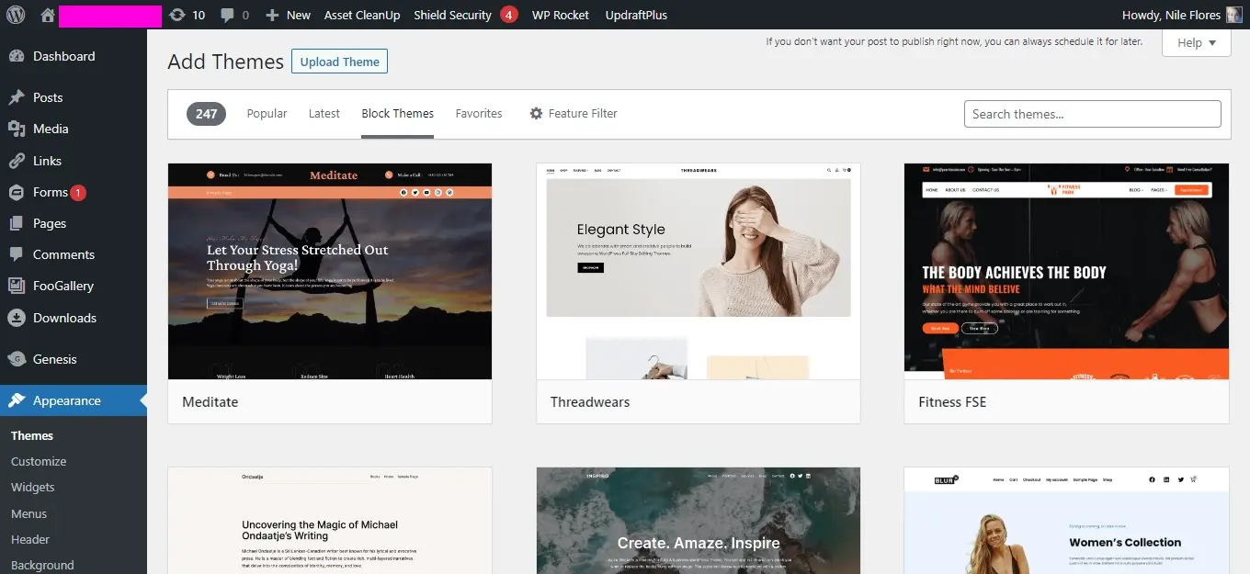
Task: Open Shield Security notifications badge
Action: click(x=508, y=15)
